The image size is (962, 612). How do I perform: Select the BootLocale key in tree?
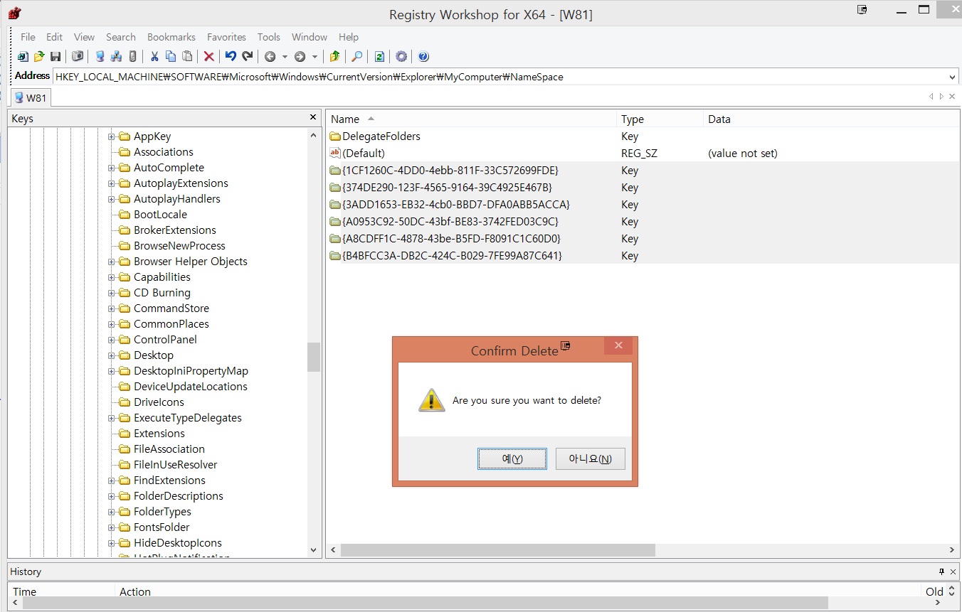click(160, 215)
